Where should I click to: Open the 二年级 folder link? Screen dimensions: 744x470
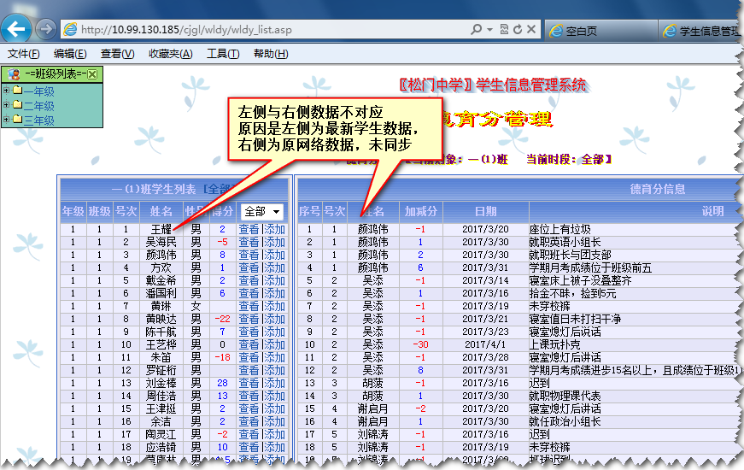[x=38, y=106]
